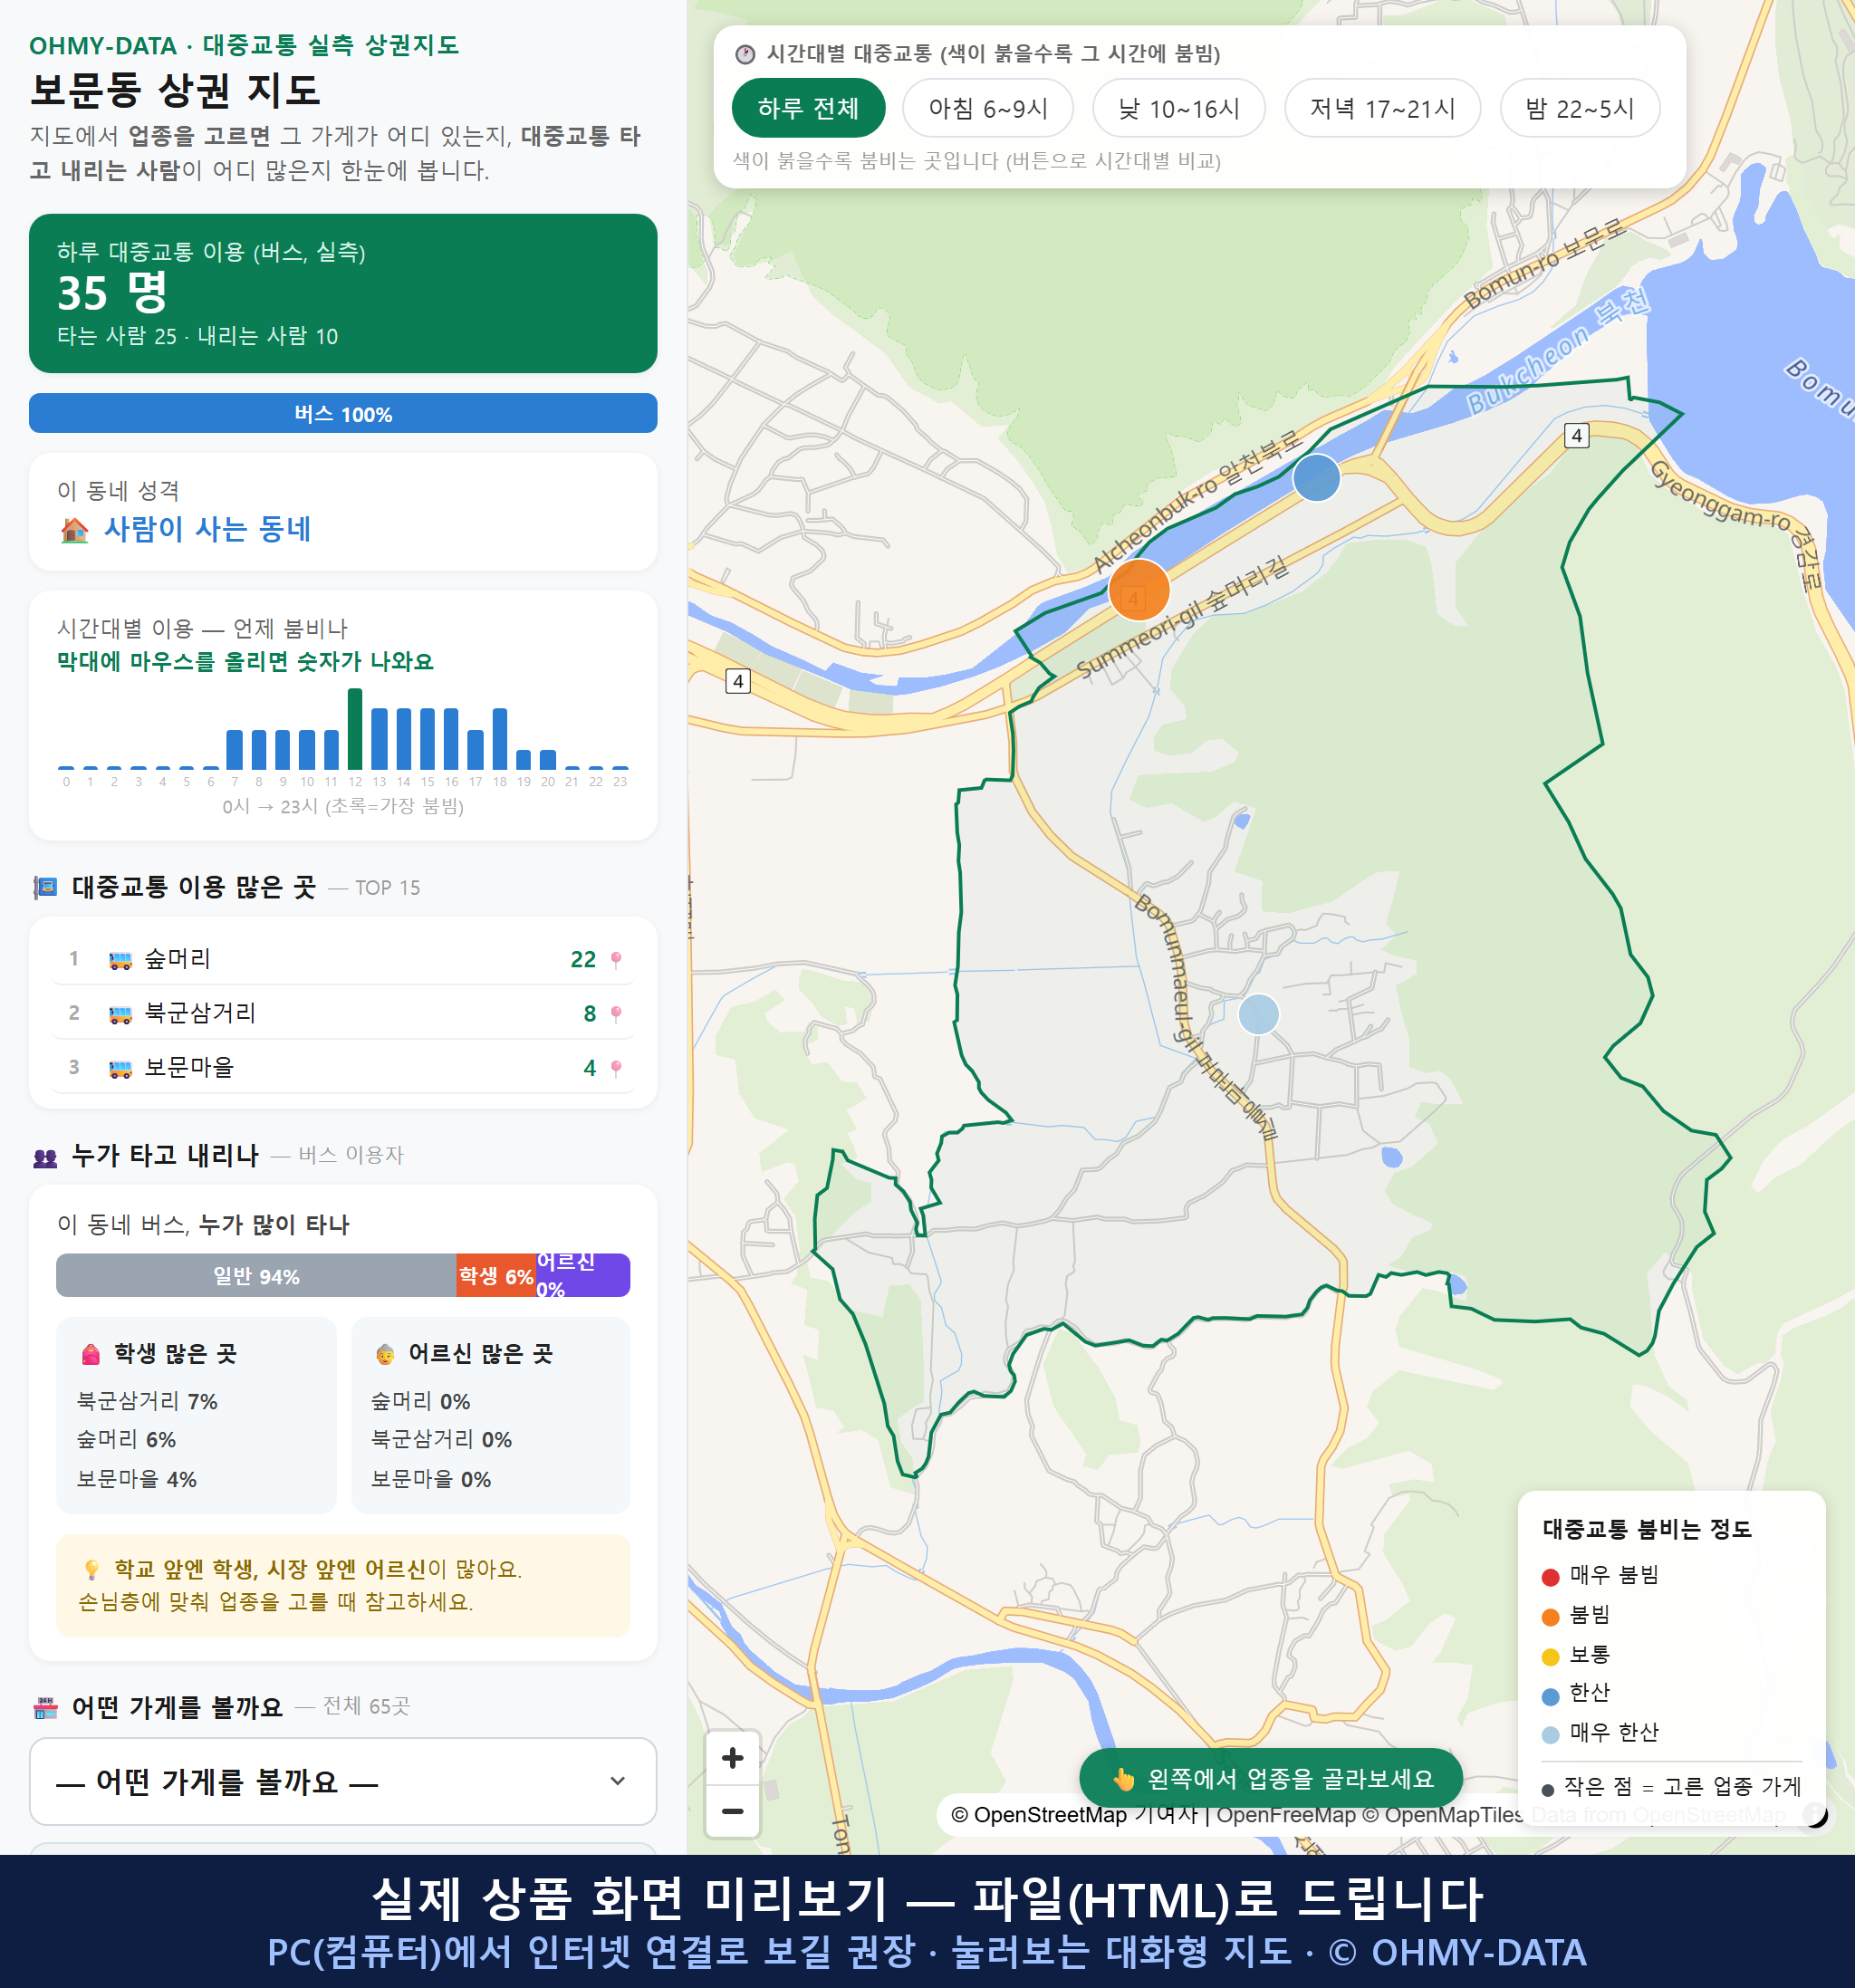The height and width of the screenshot is (1988, 1855).
Task: Zoom out the map with minus button
Action: click(732, 1811)
